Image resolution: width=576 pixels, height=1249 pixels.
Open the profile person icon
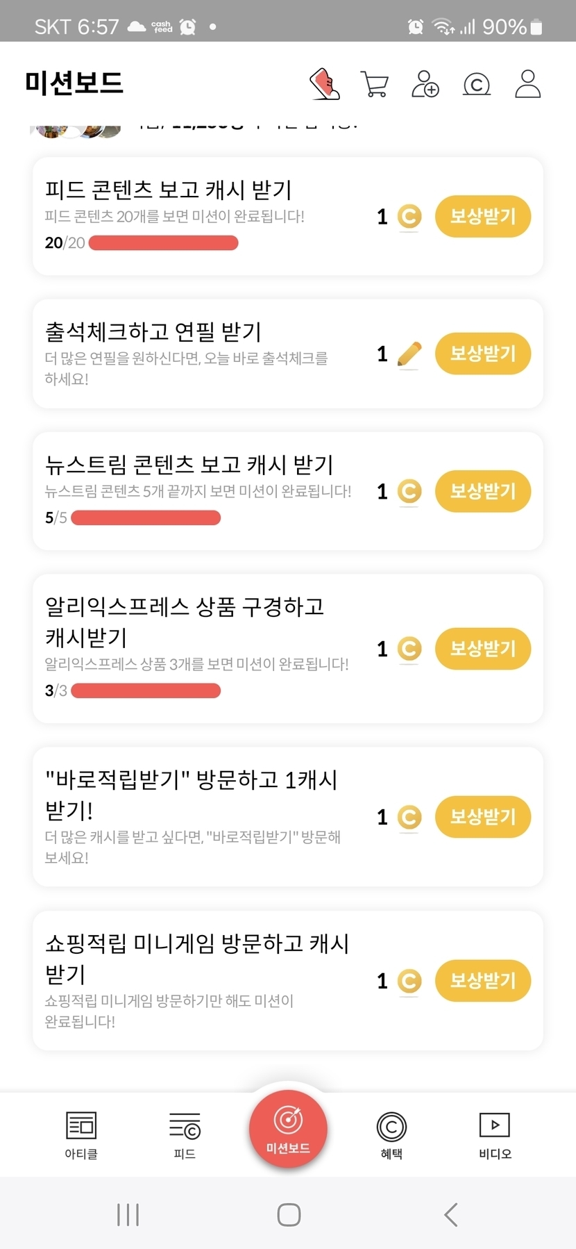pyautogui.click(x=527, y=84)
